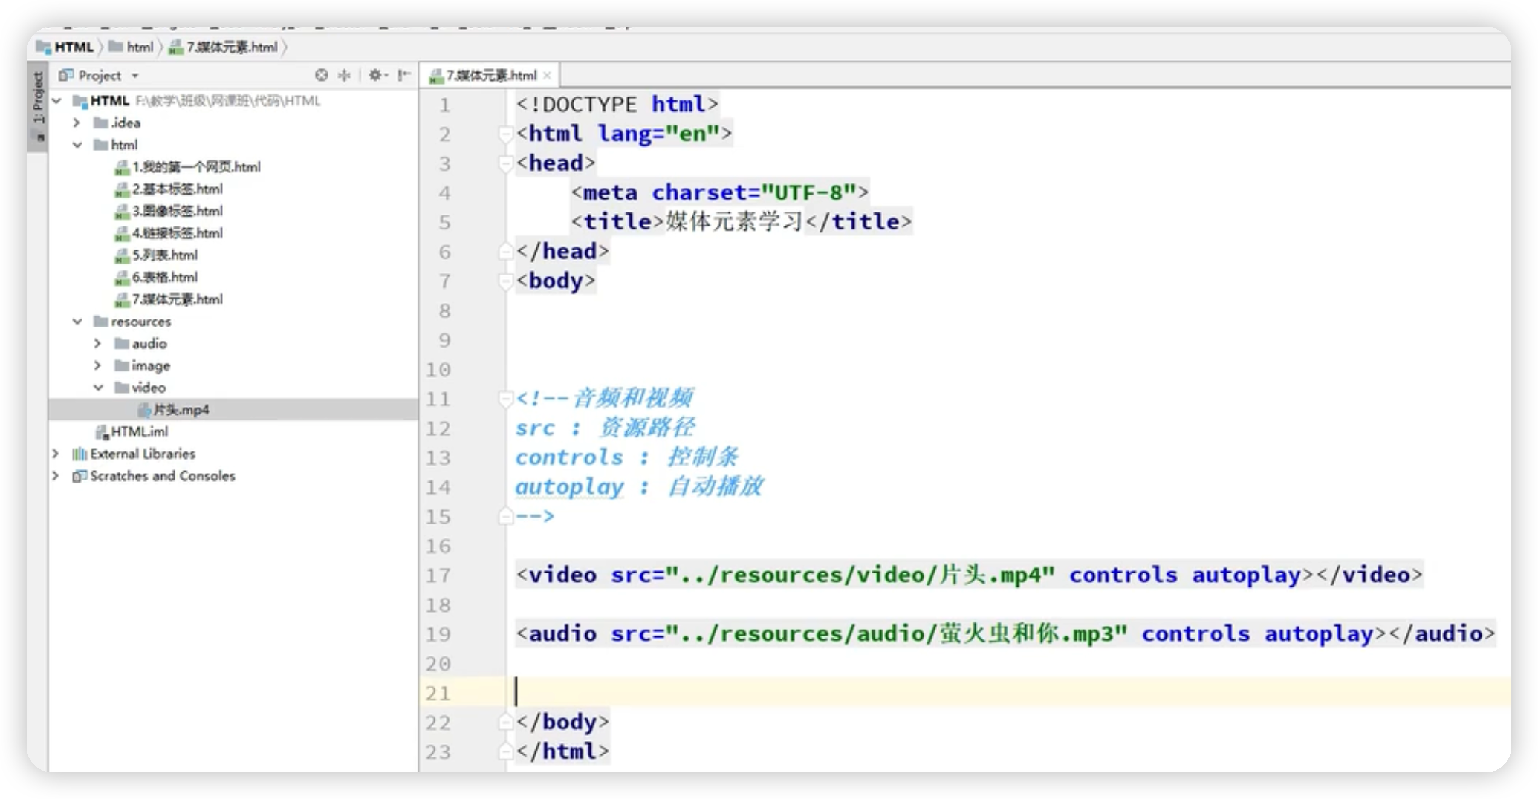
Task: Click the External Libraries bar-chart icon
Action: tap(79, 454)
